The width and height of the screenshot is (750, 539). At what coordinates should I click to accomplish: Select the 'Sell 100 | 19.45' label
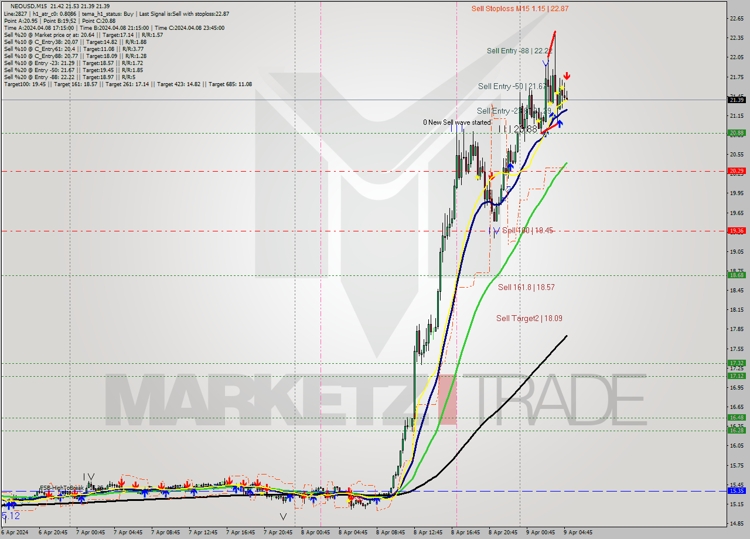[527, 231]
